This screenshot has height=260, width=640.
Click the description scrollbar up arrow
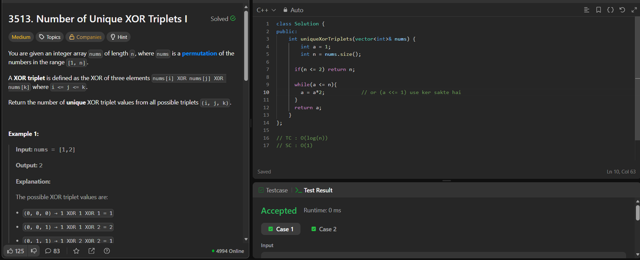(x=246, y=6)
